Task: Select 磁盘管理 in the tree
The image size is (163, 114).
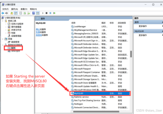Action: tap(15, 42)
